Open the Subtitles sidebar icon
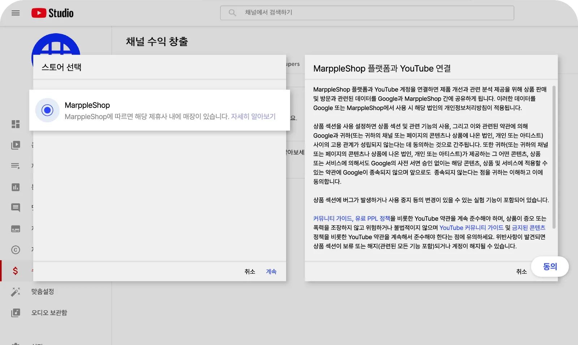The height and width of the screenshot is (345, 578). 16,229
